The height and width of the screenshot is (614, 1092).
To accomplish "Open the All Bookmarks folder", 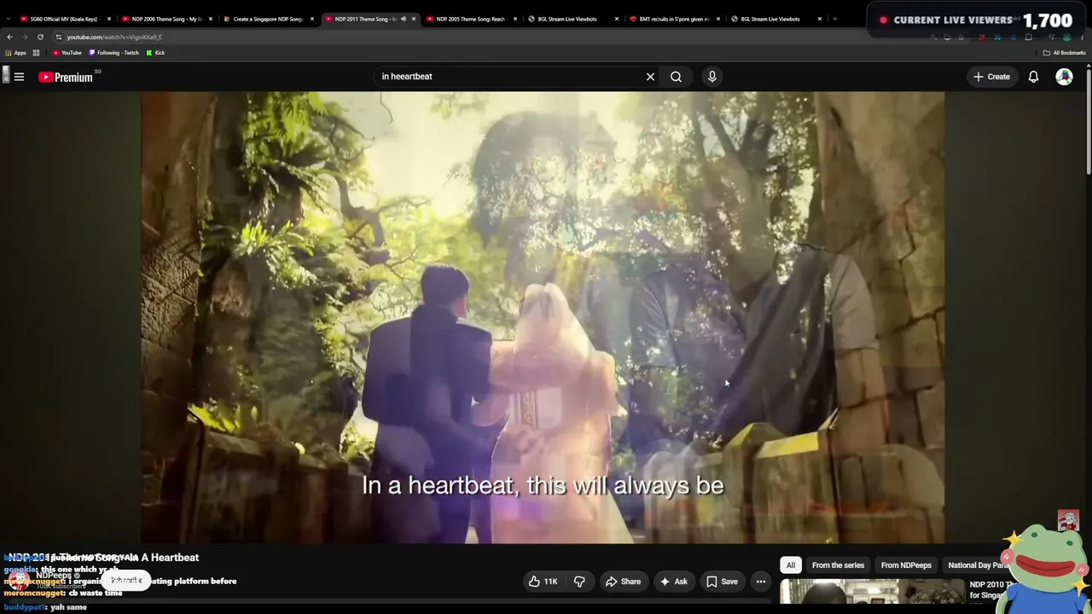I will pos(1064,53).
